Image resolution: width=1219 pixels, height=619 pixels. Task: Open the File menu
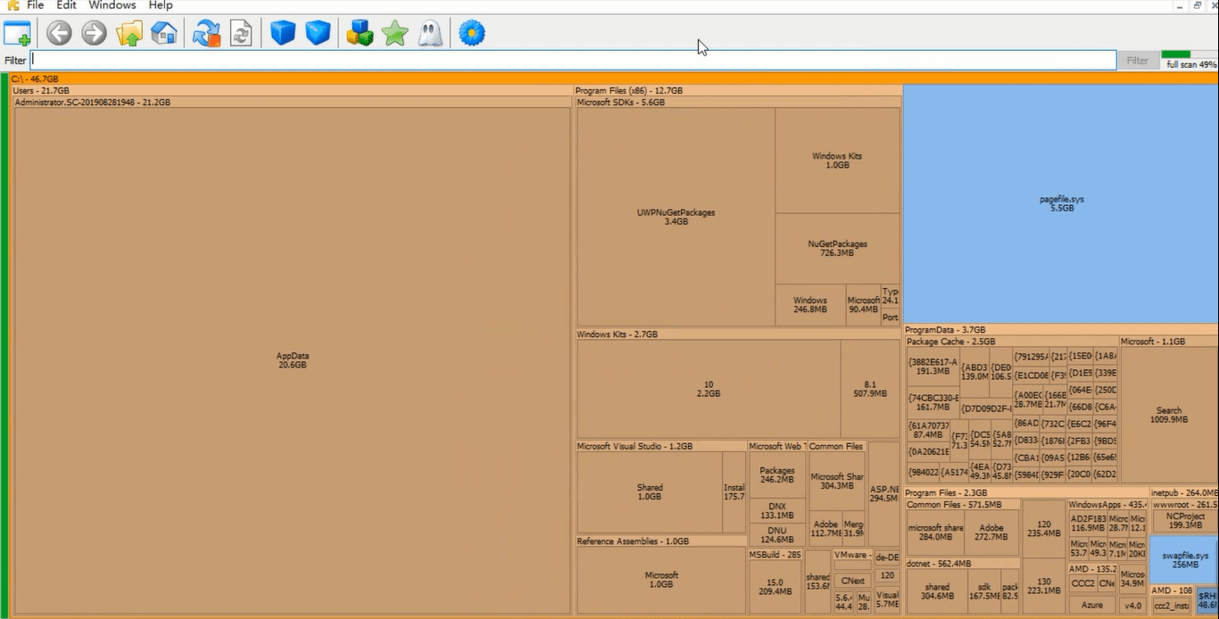click(35, 5)
